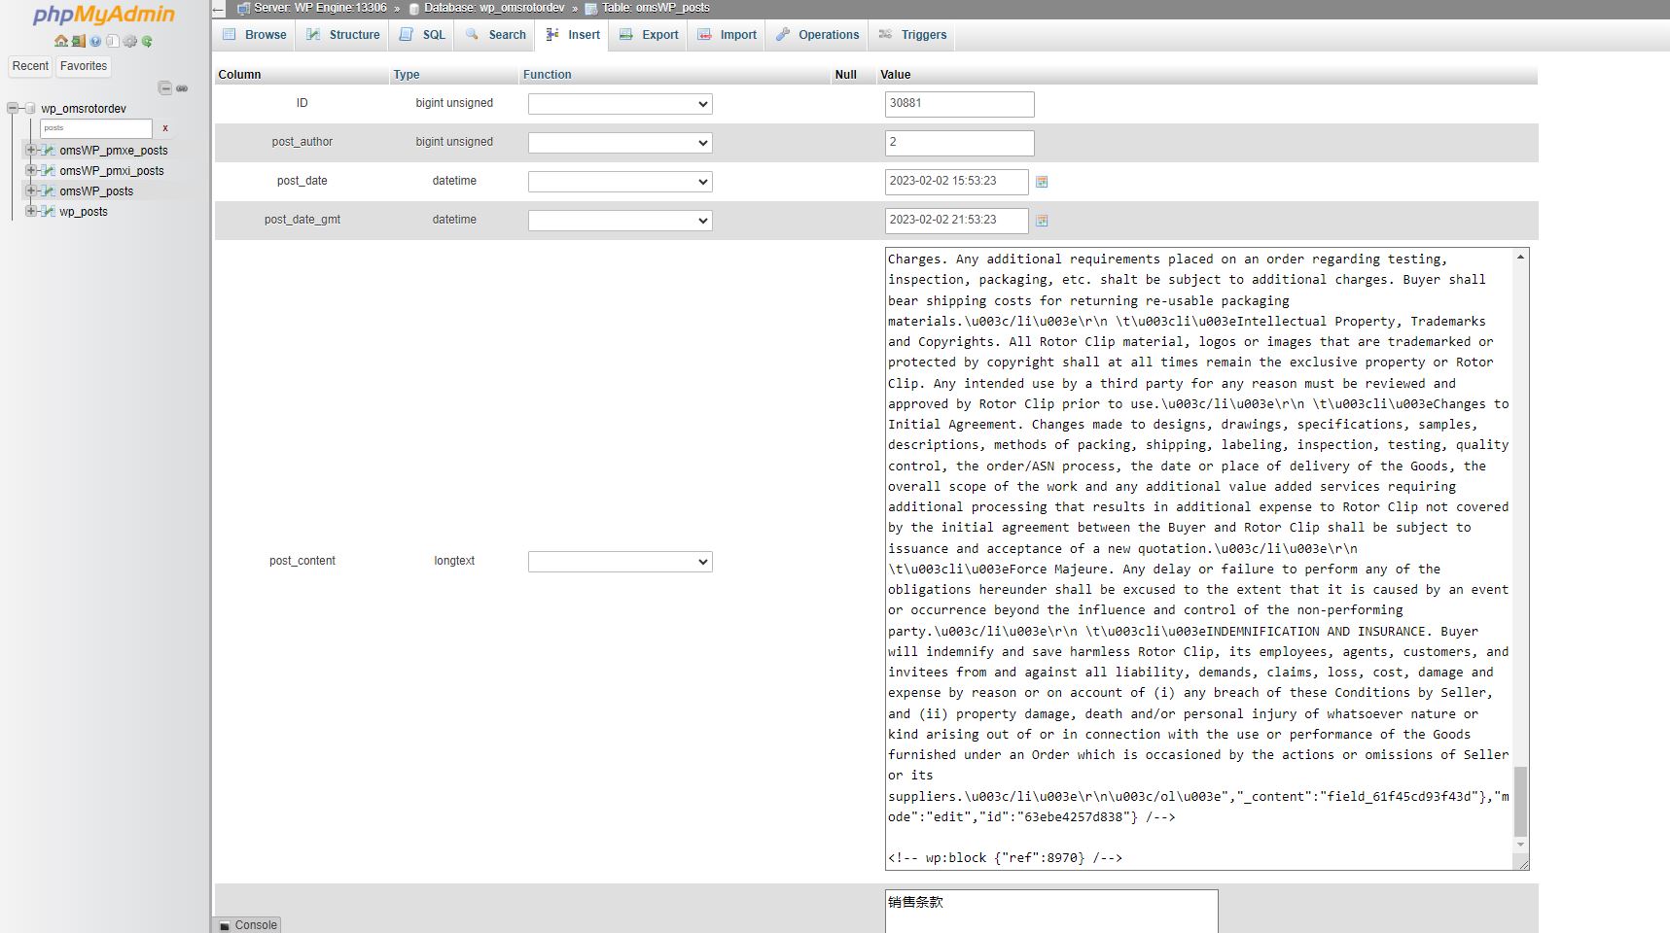The height and width of the screenshot is (933, 1670).
Task: Click table icon next to wp_posts
Action: pyautogui.click(x=48, y=211)
